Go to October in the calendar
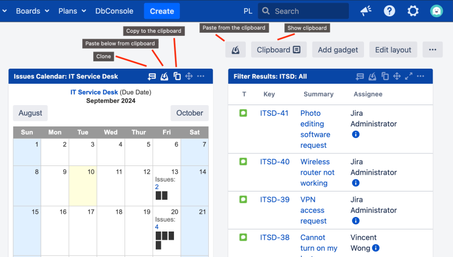This screenshot has height=257, width=453. tap(190, 113)
